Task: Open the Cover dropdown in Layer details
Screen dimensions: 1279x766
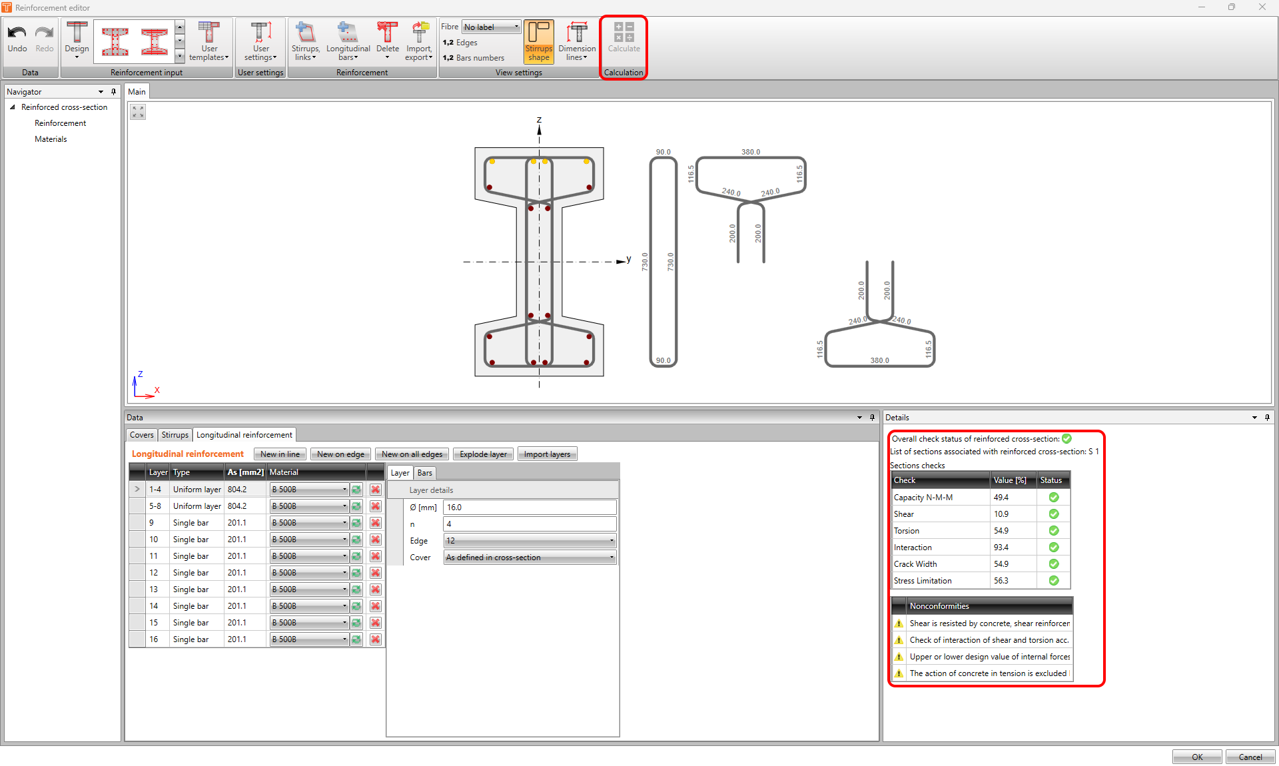Action: (x=530, y=558)
